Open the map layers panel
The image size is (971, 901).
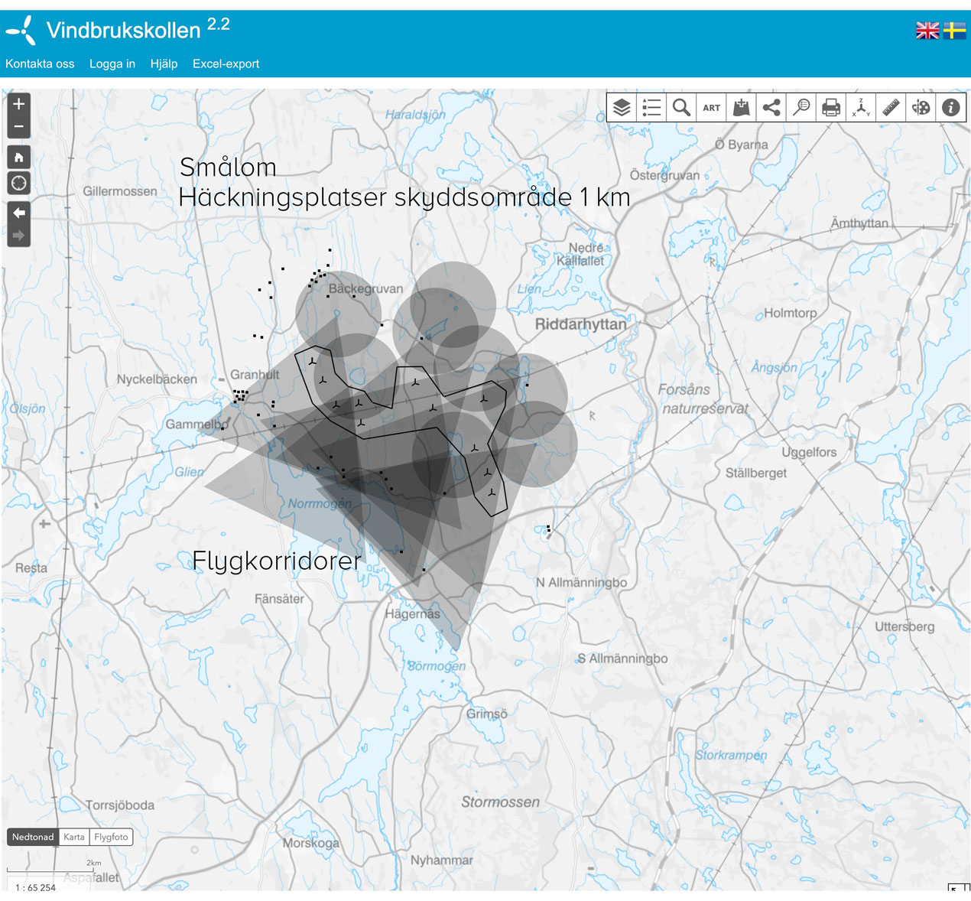coord(622,108)
